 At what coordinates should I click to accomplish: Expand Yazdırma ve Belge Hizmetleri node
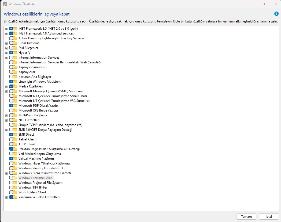(x=7, y=197)
